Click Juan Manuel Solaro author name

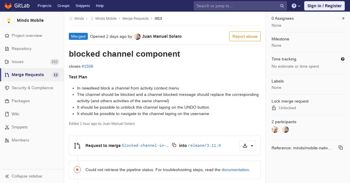point(162,36)
